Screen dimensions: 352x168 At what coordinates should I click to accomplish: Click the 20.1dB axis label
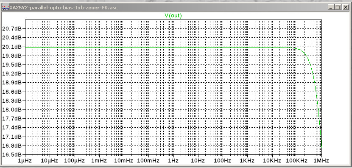pos(12,47)
